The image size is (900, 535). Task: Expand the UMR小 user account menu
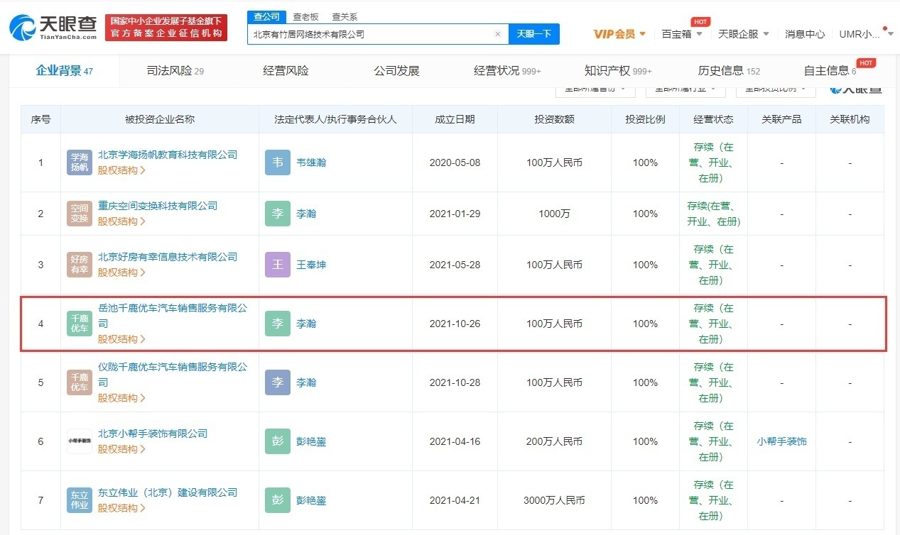coord(864,34)
